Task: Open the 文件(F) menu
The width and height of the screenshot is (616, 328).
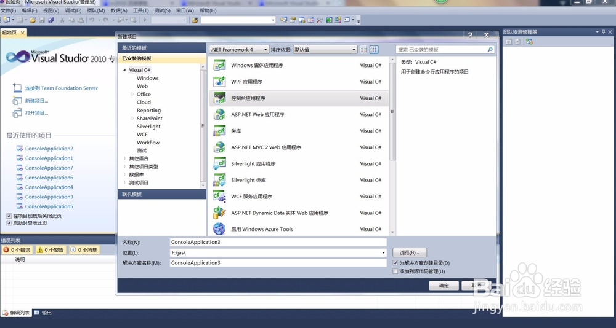Action: coord(9,10)
